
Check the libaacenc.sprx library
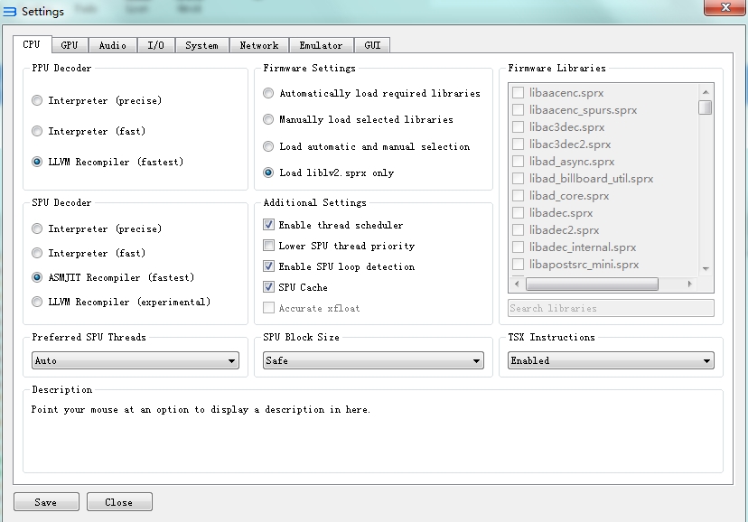point(518,92)
